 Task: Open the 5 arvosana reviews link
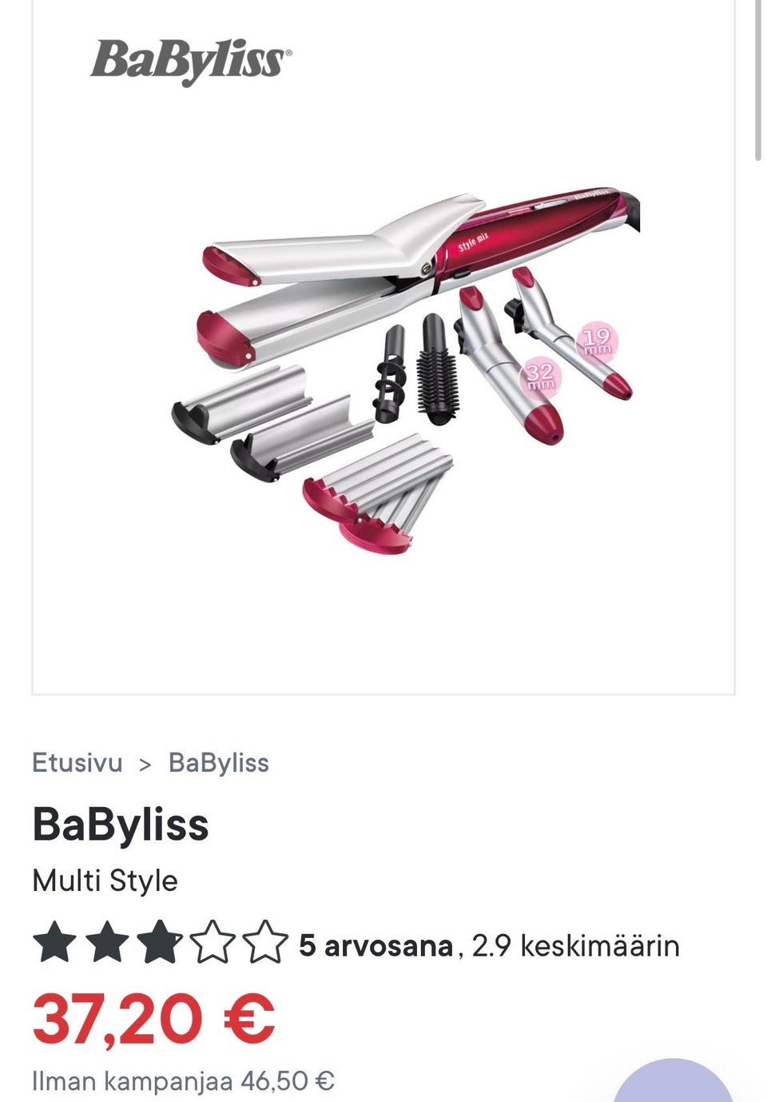click(x=376, y=946)
